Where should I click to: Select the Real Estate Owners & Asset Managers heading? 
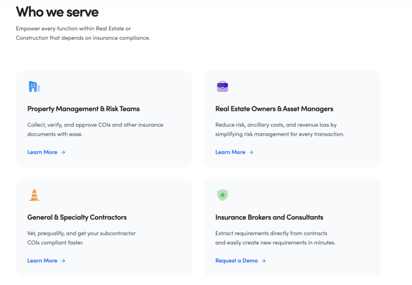[274, 109]
